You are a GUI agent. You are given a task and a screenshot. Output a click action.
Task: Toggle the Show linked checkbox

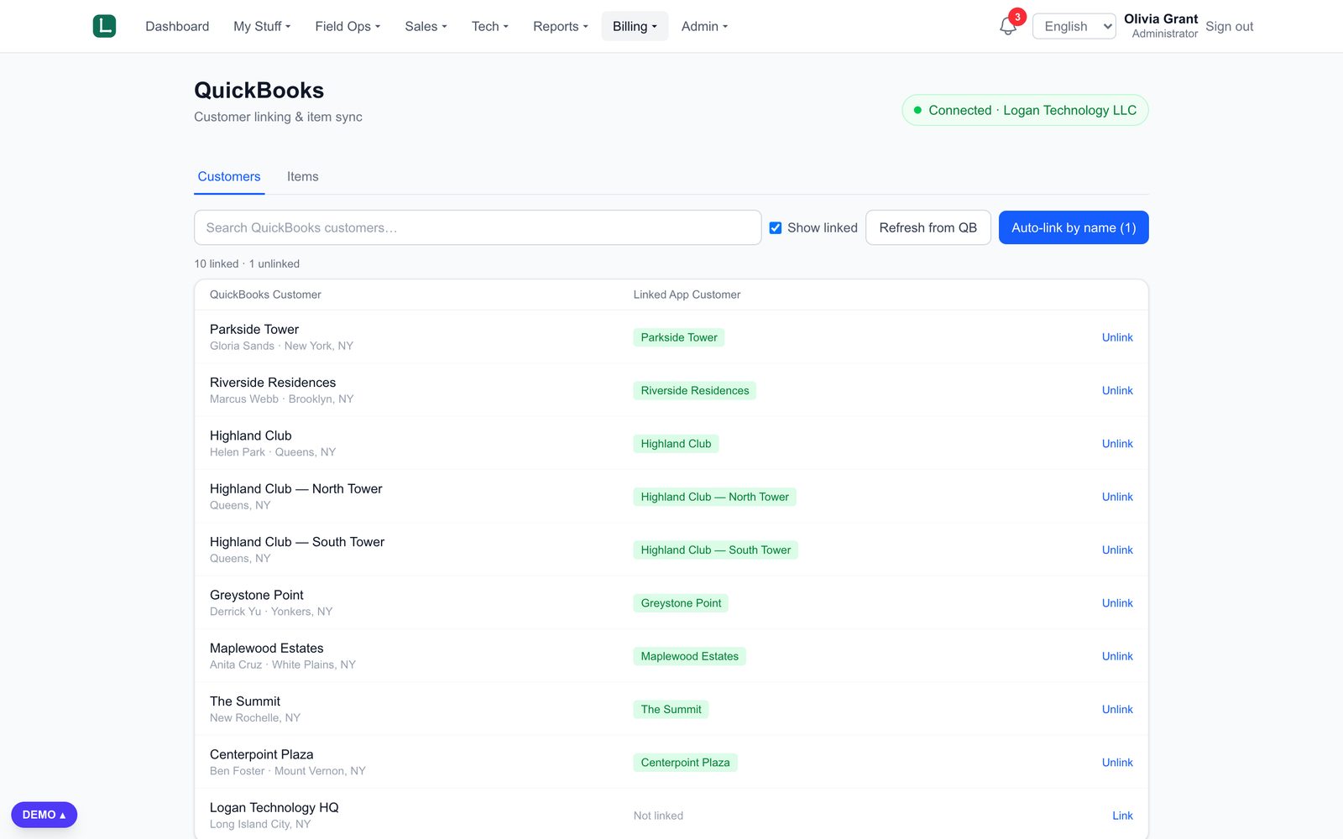(776, 228)
